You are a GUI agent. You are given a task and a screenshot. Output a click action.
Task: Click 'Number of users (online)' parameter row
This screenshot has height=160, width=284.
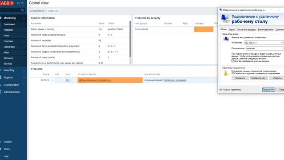79,57
